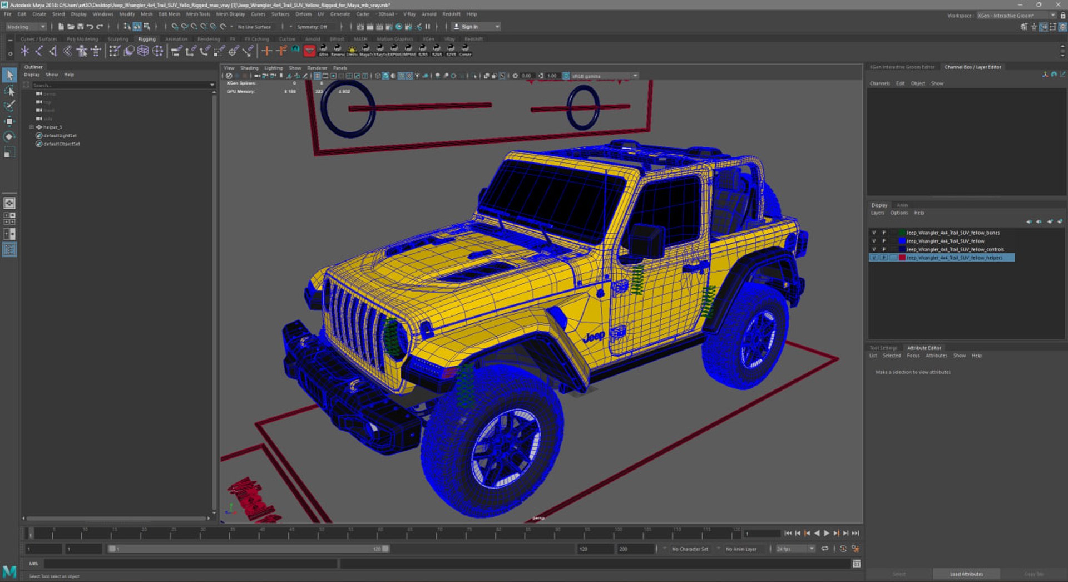Click the bright blue swatch of Jeep_Wrangler_4x4_Trail_SUV_Yellow layer

[x=902, y=241]
